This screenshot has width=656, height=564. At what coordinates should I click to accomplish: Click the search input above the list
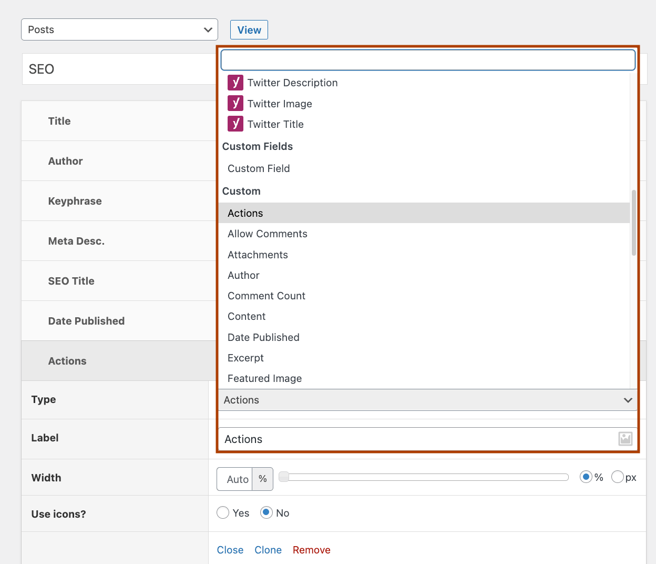pos(427,59)
